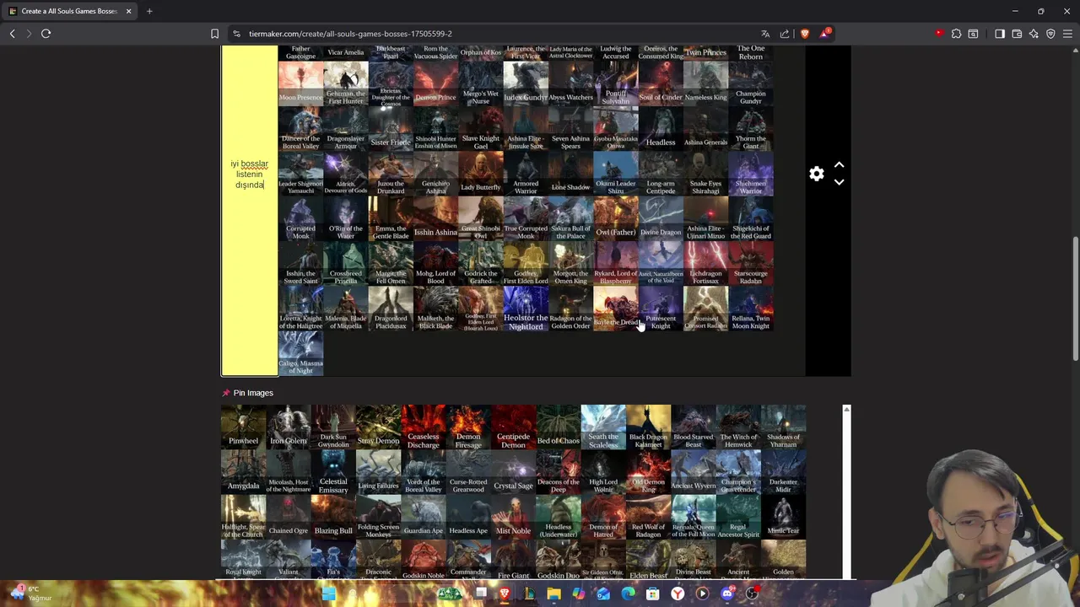Open Microsoft Store from the taskbar
The image size is (1080, 607).
[x=652, y=594]
